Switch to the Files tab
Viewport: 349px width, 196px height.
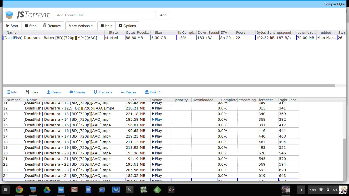[x=32, y=92]
